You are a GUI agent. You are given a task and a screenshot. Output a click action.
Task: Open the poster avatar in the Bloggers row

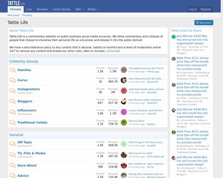(x=124, y=101)
